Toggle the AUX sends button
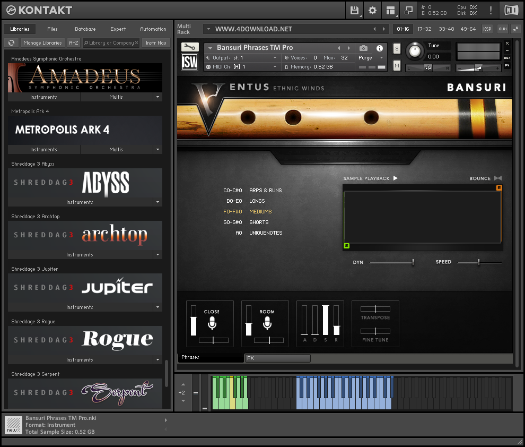525x447 pixels. 507,58
